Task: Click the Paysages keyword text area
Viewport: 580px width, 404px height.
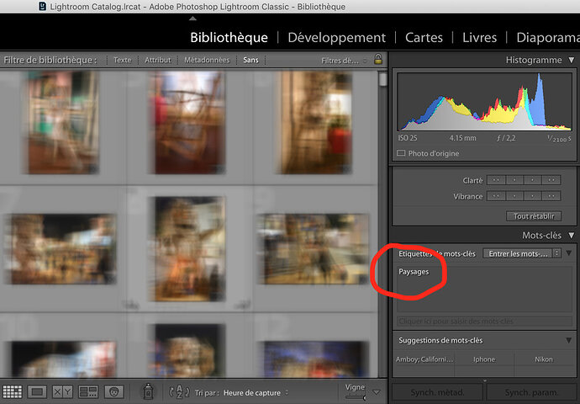Action: 484,289
